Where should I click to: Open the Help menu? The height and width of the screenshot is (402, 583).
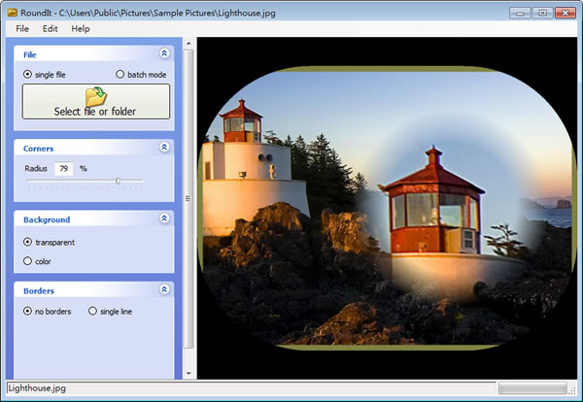[x=81, y=29]
